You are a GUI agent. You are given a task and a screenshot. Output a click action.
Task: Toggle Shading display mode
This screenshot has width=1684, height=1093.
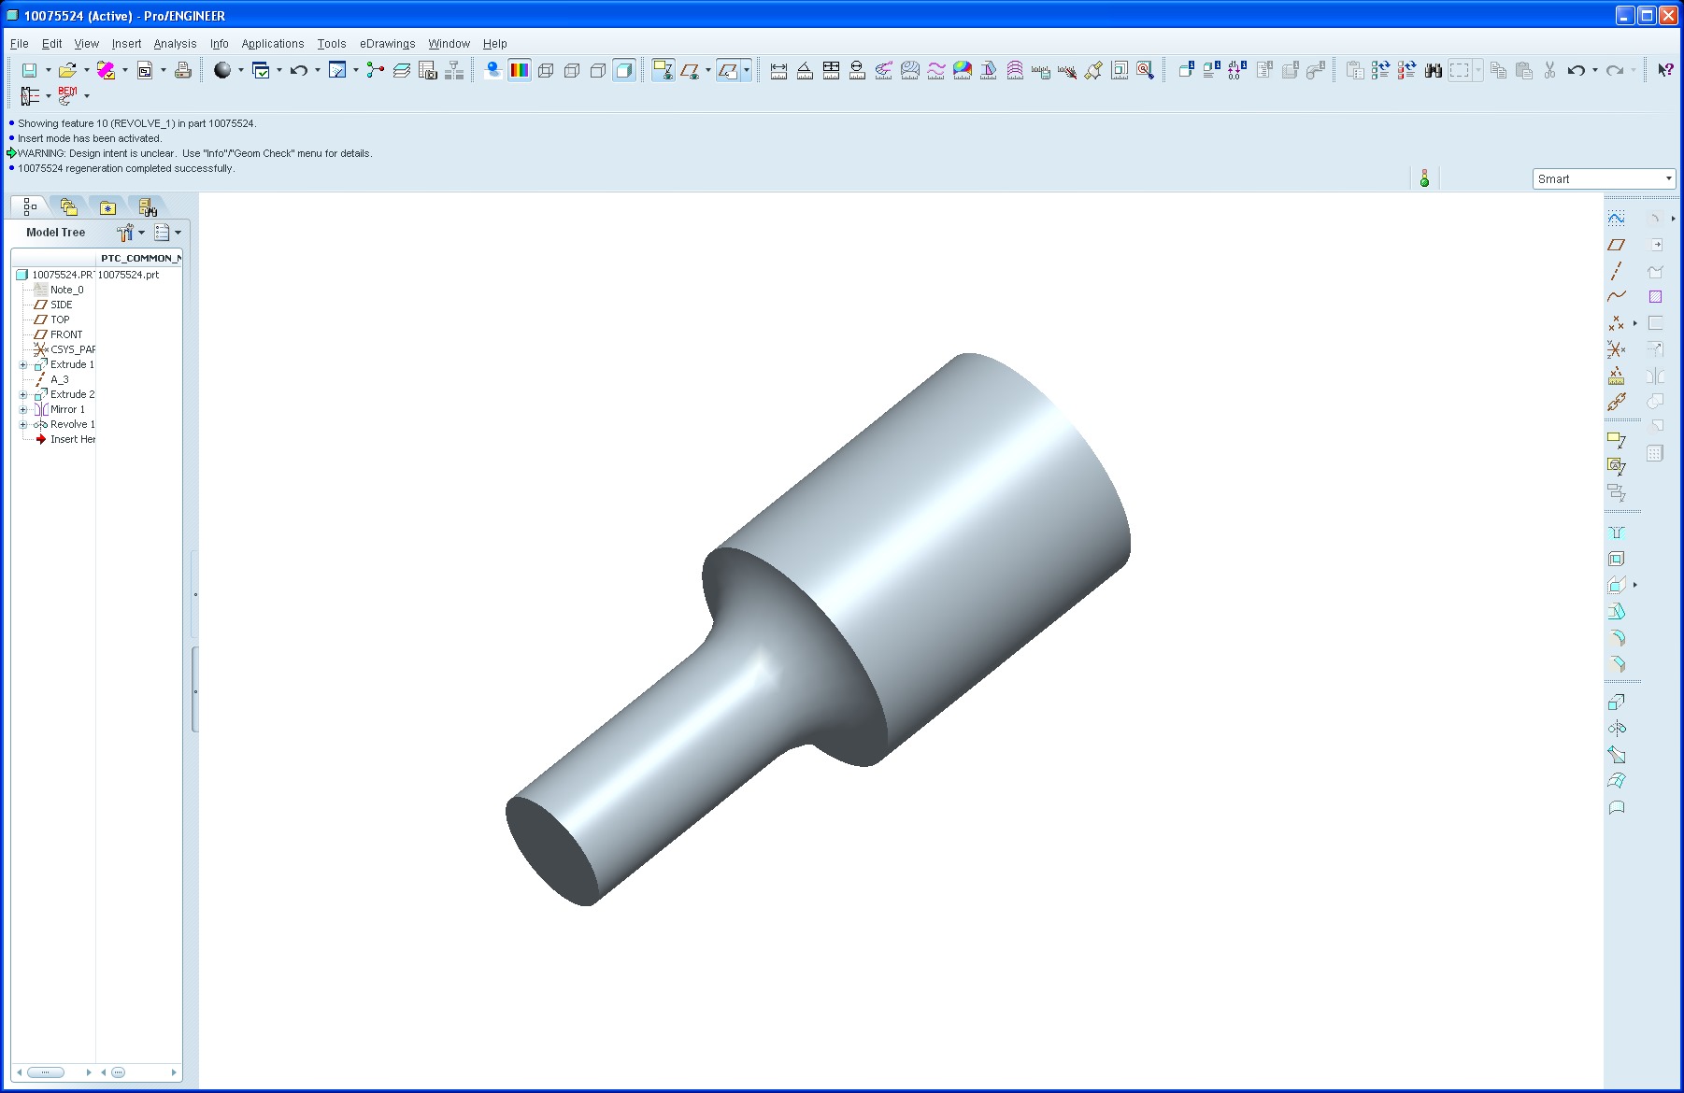624,70
